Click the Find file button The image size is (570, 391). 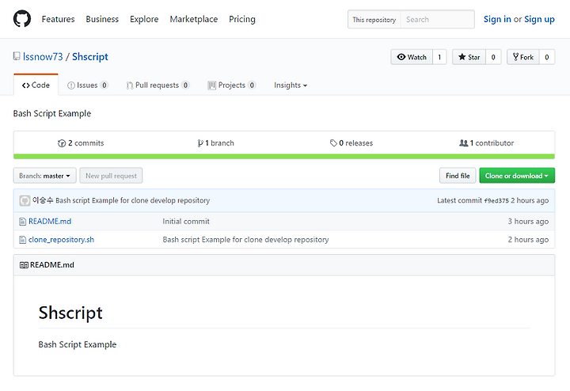click(458, 176)
